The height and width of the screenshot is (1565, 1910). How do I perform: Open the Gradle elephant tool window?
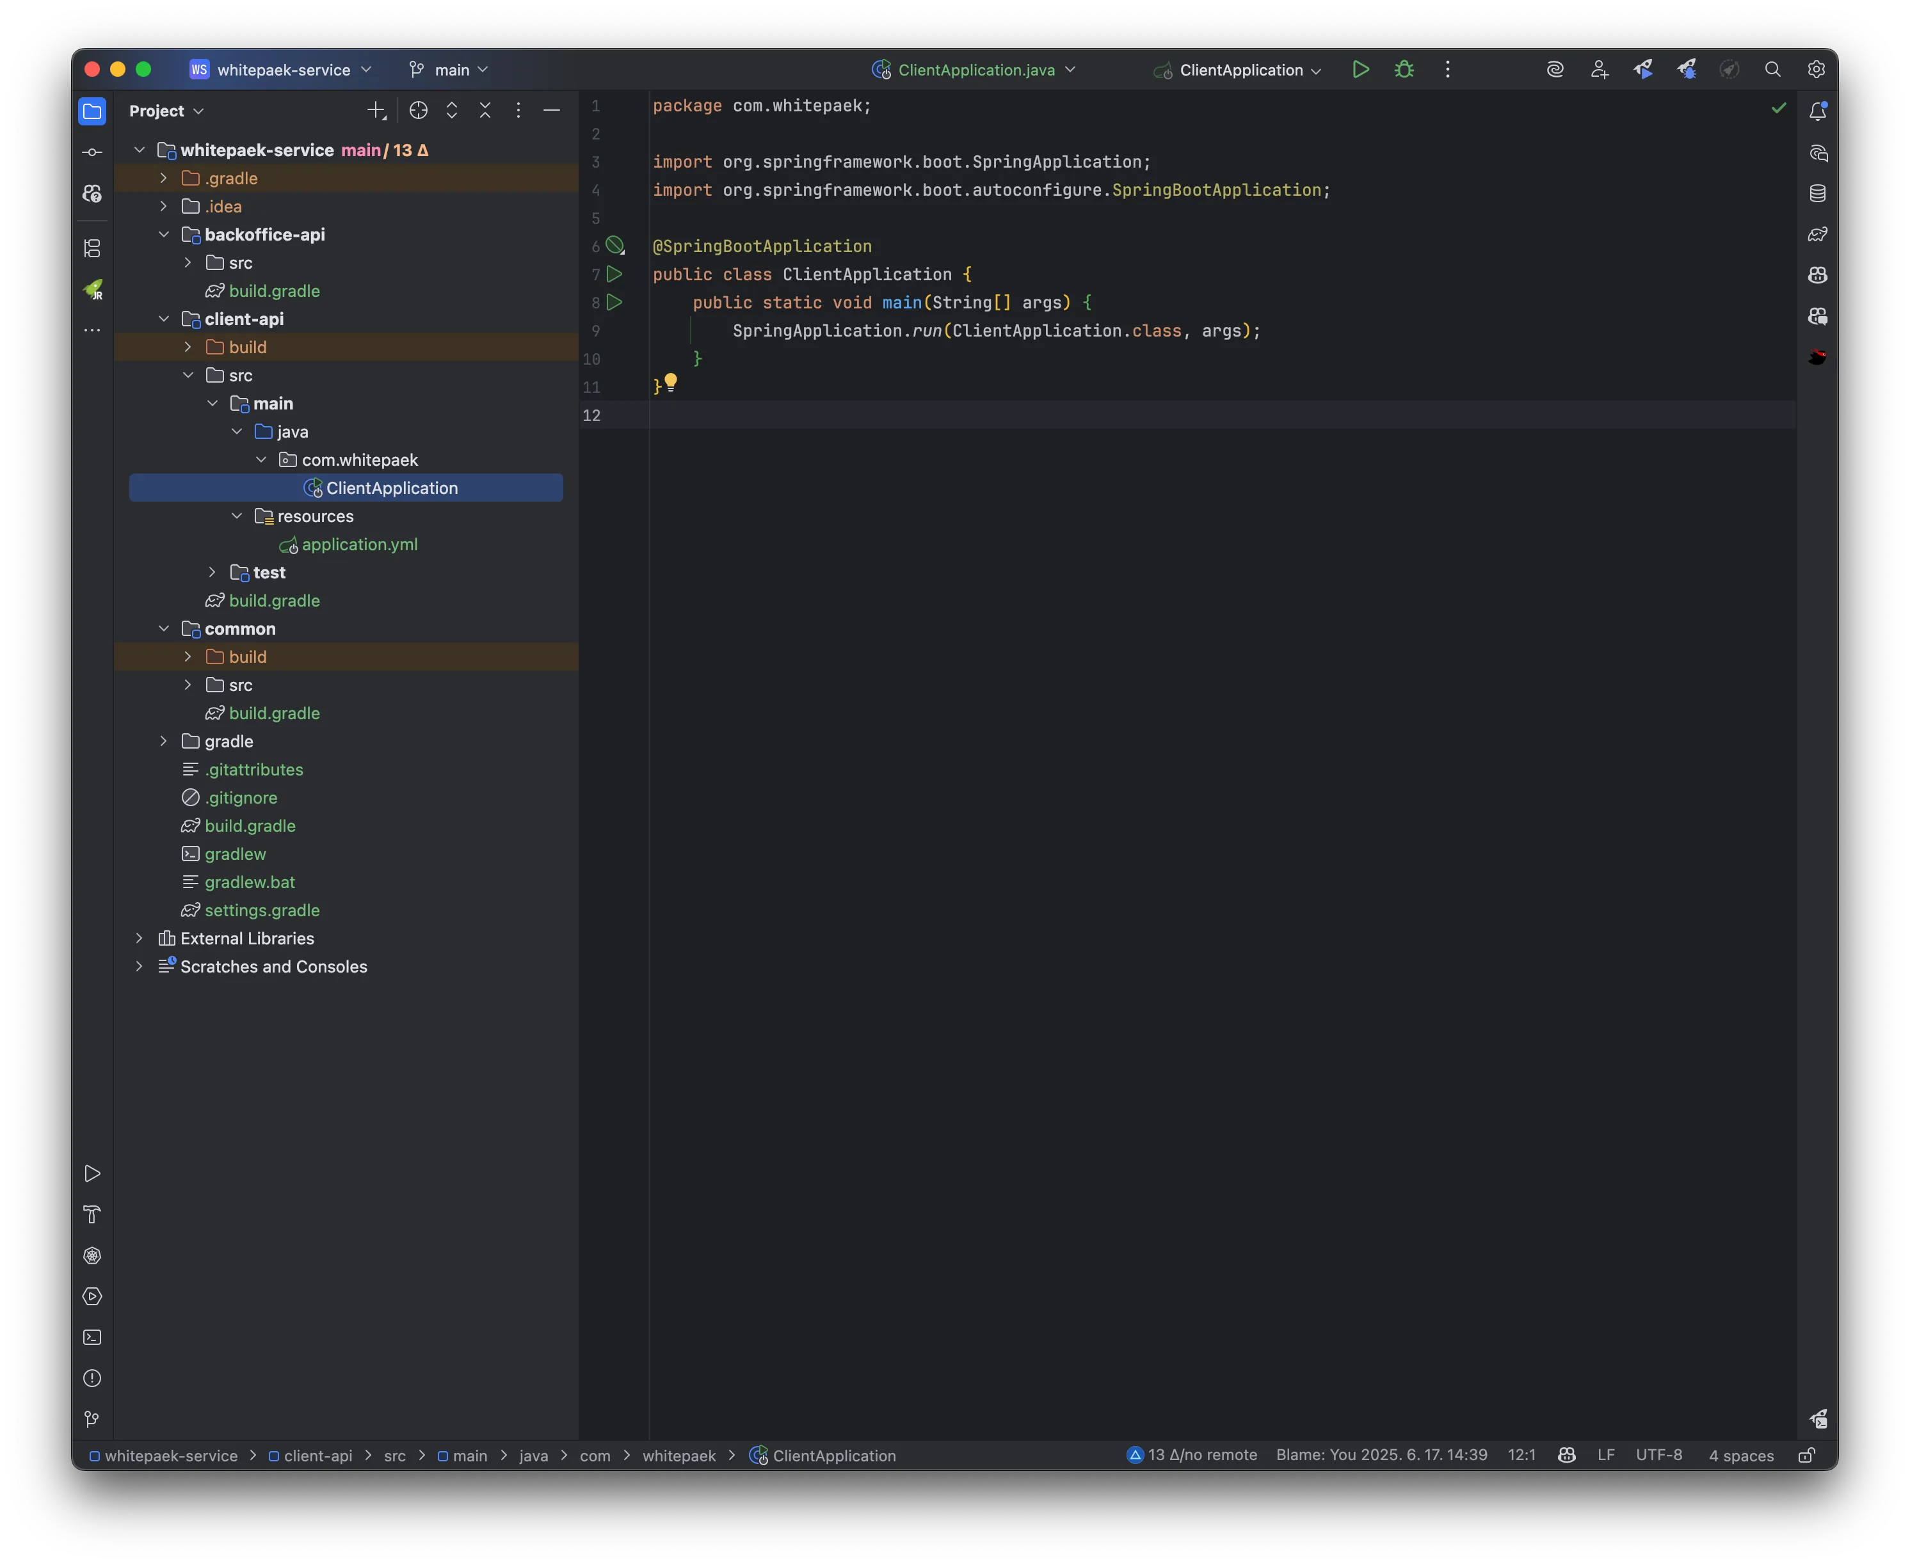[x=1818, y=234]
